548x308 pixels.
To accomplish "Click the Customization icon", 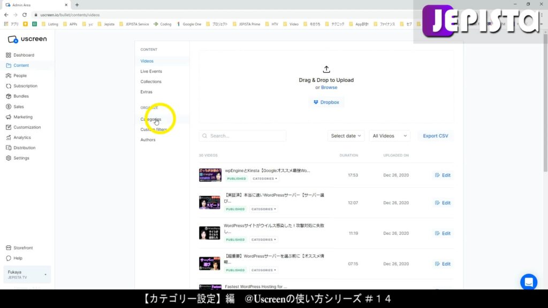I will 9,127.
